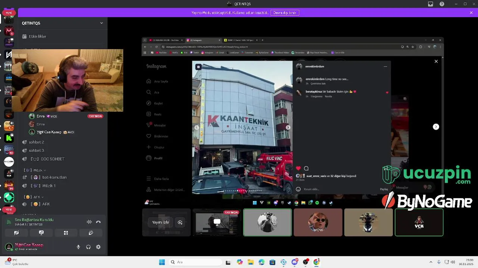The height and width of the screenshot is (268, 478).
Task: Click 'Çevirisine bak' under the caption
Action: [x=318, y=83]
